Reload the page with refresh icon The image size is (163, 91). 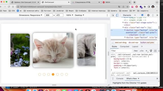point(9,7)
